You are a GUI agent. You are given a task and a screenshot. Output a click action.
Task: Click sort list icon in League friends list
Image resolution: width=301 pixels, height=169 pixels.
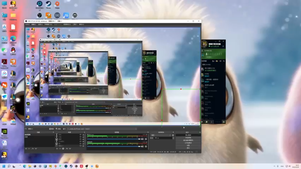pos(220,61)
